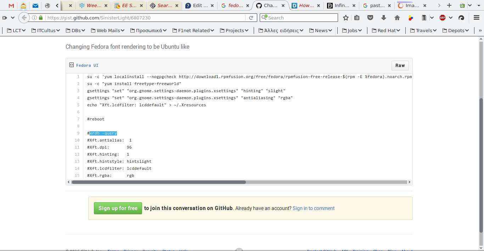Open the Firefox hamburger menu

477,18
